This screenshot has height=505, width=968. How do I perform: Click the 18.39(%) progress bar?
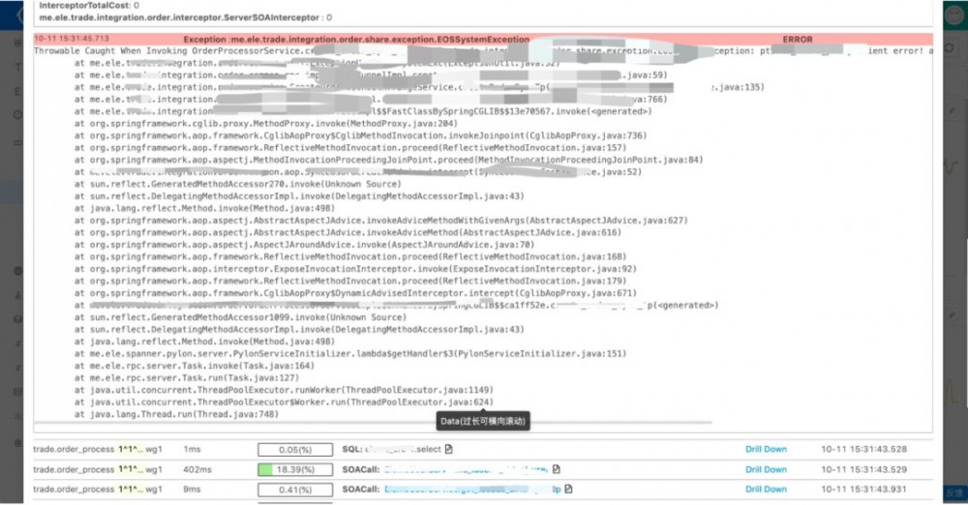point(295,469)
